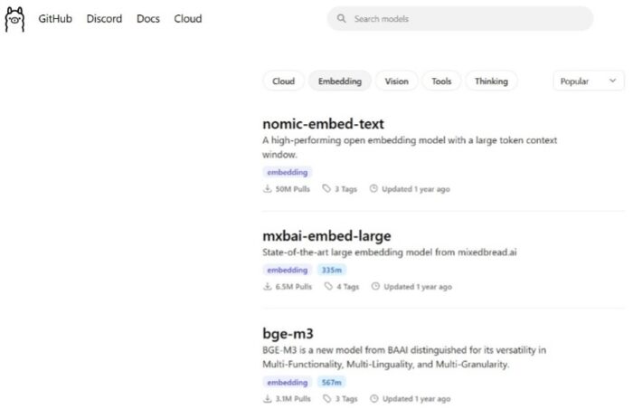Click the download icon beside 3.1M Pulls
This screenshot has height=419, width=633.
click(x=268, y=398)
